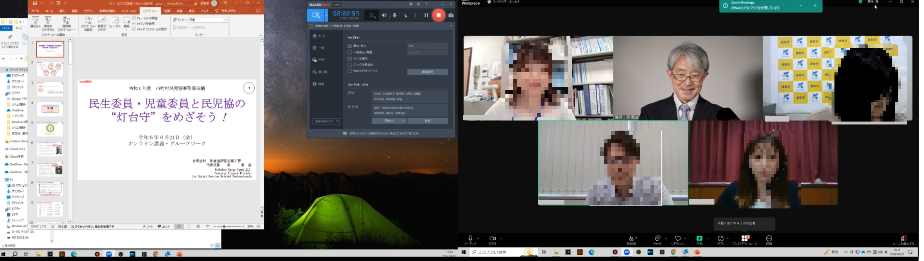Toggle Bandicam show cursor checkbox
The height and width of the screenshot is (261, 924).
coord(349,58)
